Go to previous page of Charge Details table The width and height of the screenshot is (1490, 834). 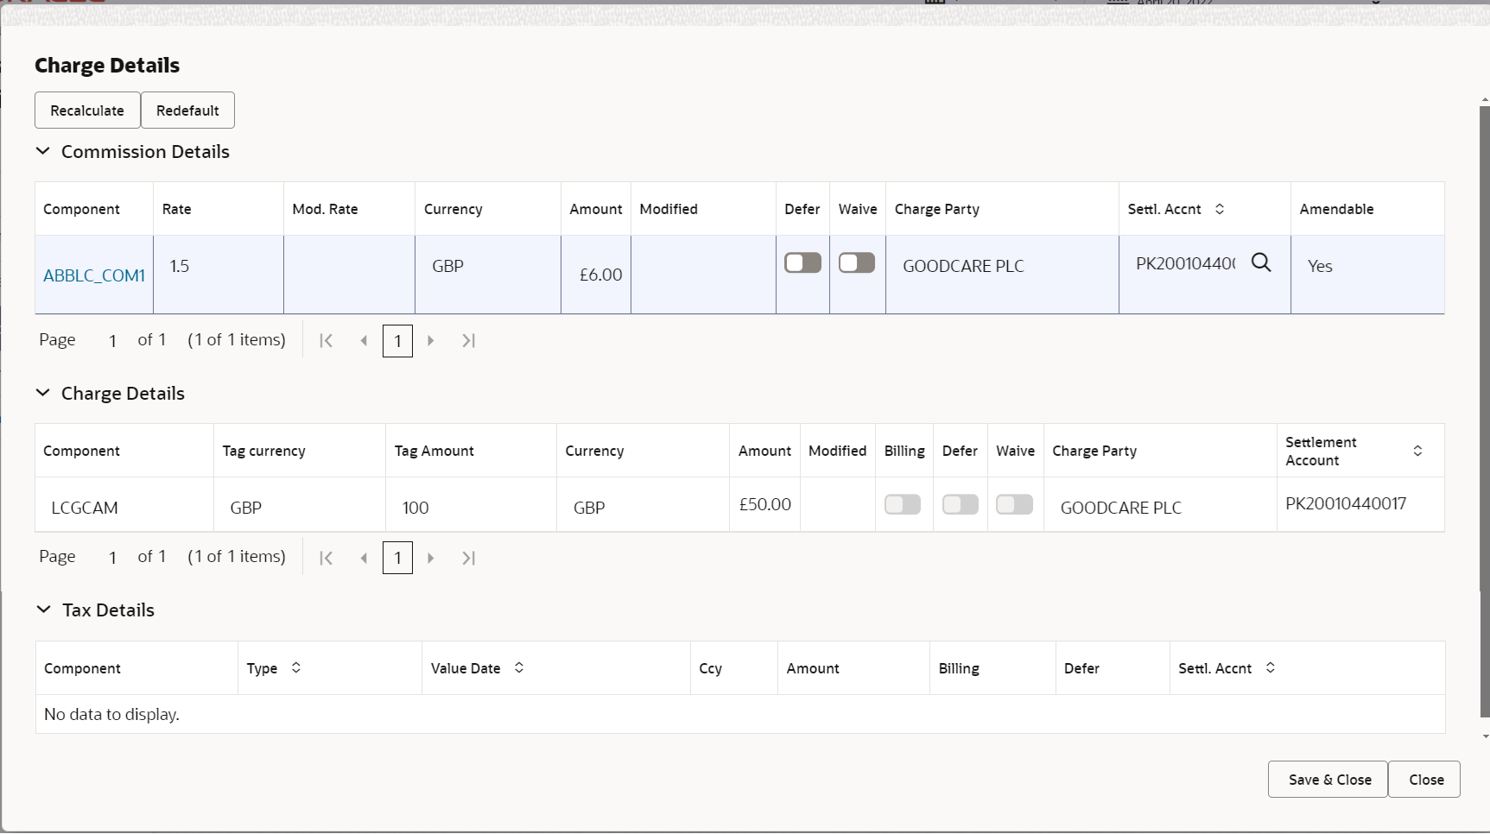363,558
